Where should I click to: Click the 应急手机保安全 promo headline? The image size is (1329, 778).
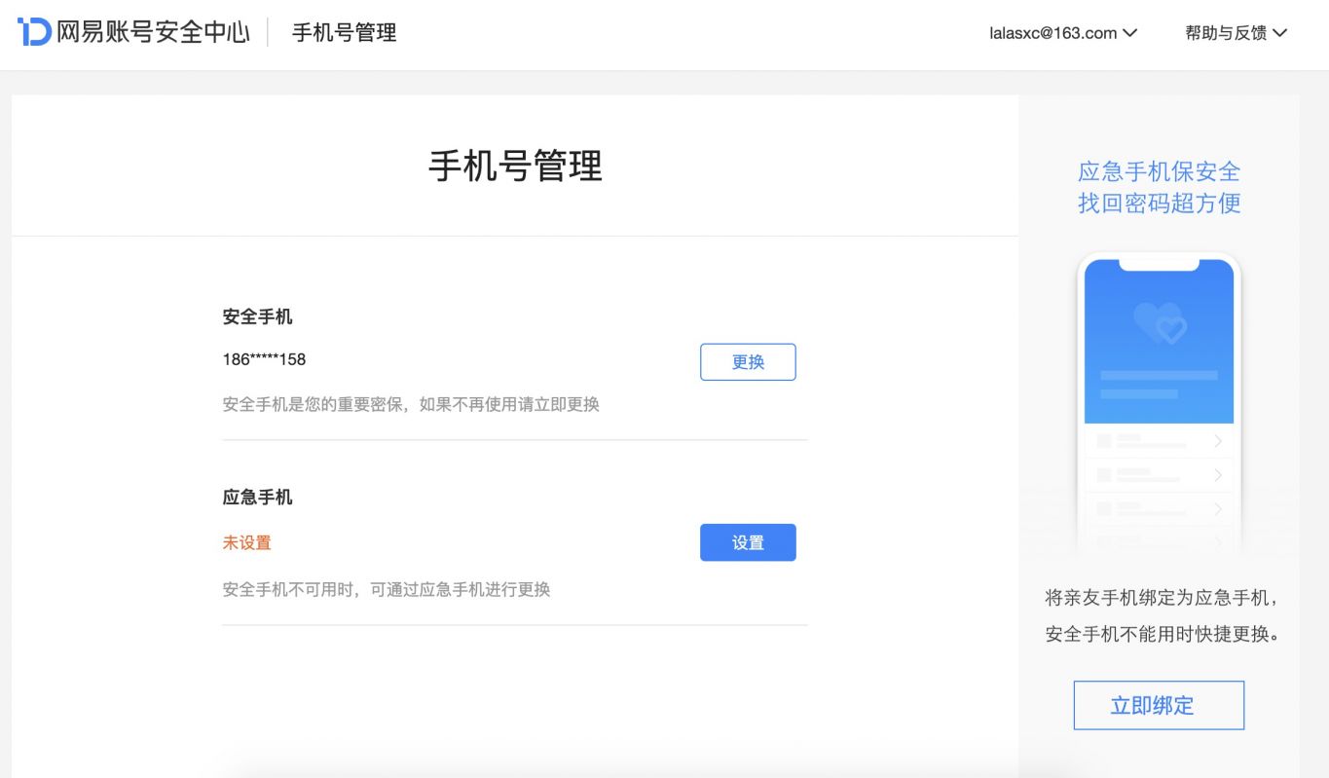point(1159,171)
